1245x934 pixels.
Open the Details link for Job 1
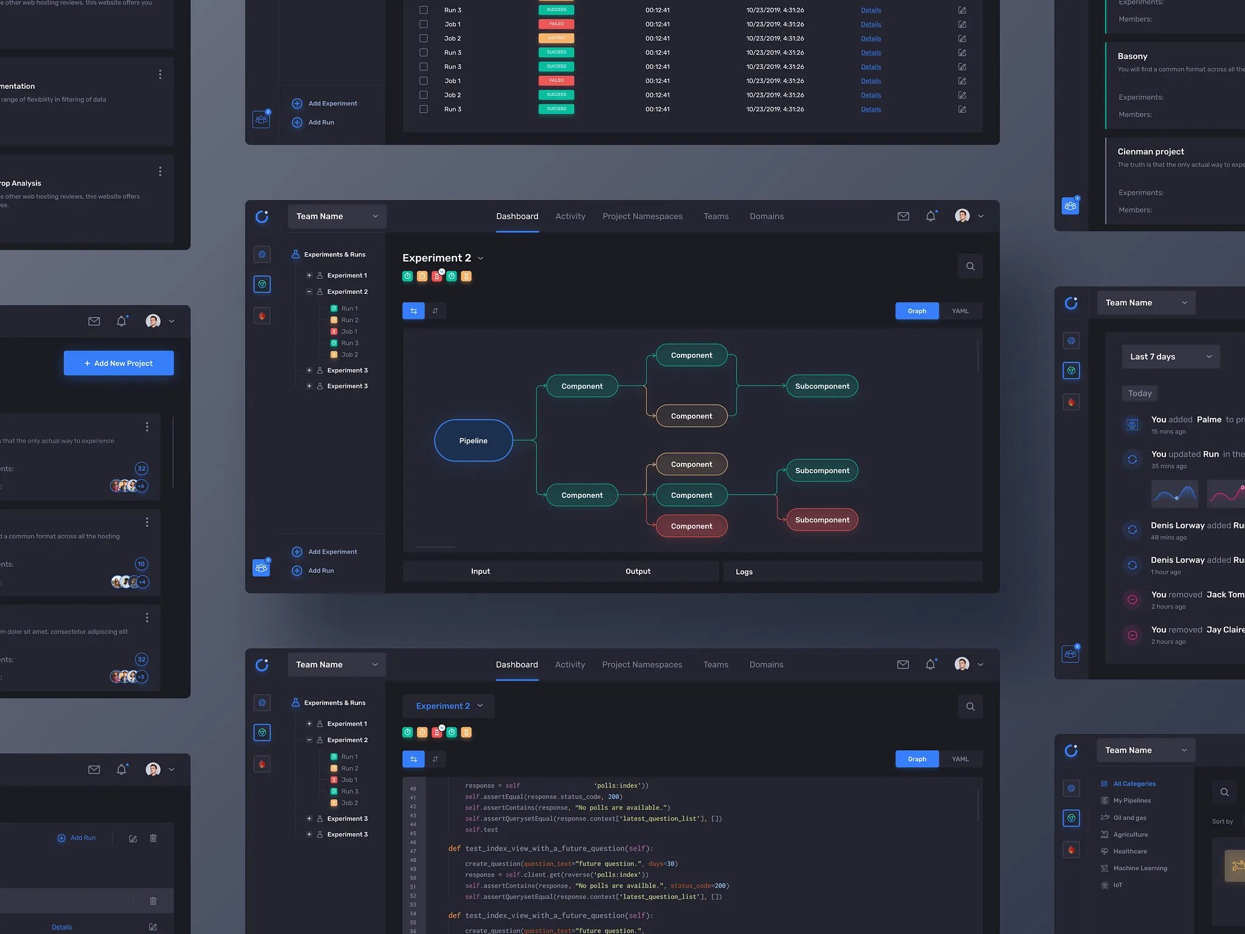[x=871, y=24]
